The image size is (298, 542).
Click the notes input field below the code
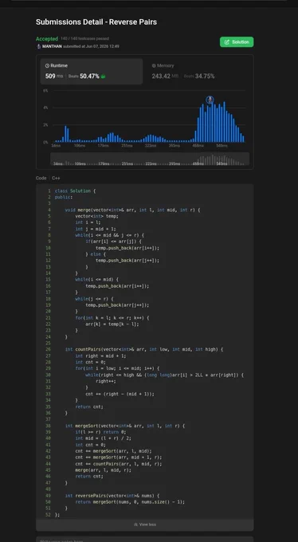click(145, 540)
